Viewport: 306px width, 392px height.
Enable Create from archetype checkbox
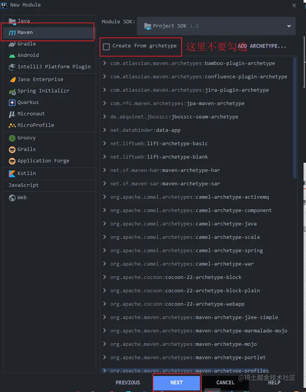[x=106, y=47]
